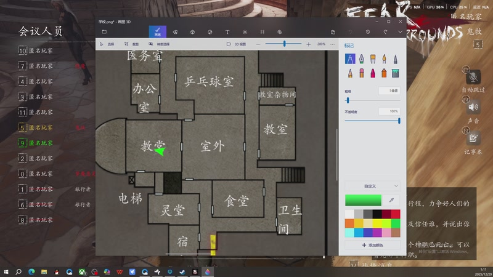The height and width of the screenshot is (277, 493).
Task: Open the Windows Start button
Action: tap(6, 271)
